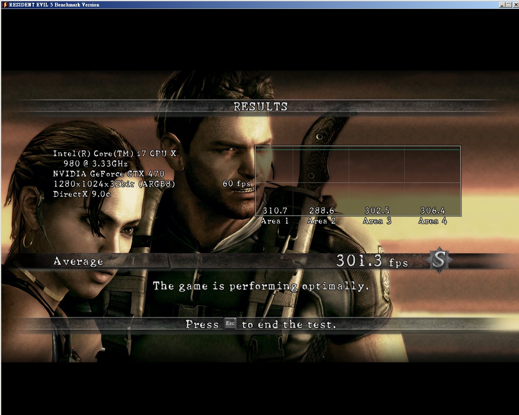Click the Esc key icon prompt
The image size is (519, 415).
[x=230, y=323]
